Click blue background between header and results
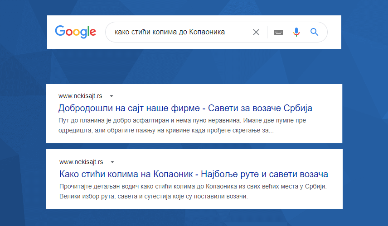Screen dimensions: 388x226 pos(194,66)
